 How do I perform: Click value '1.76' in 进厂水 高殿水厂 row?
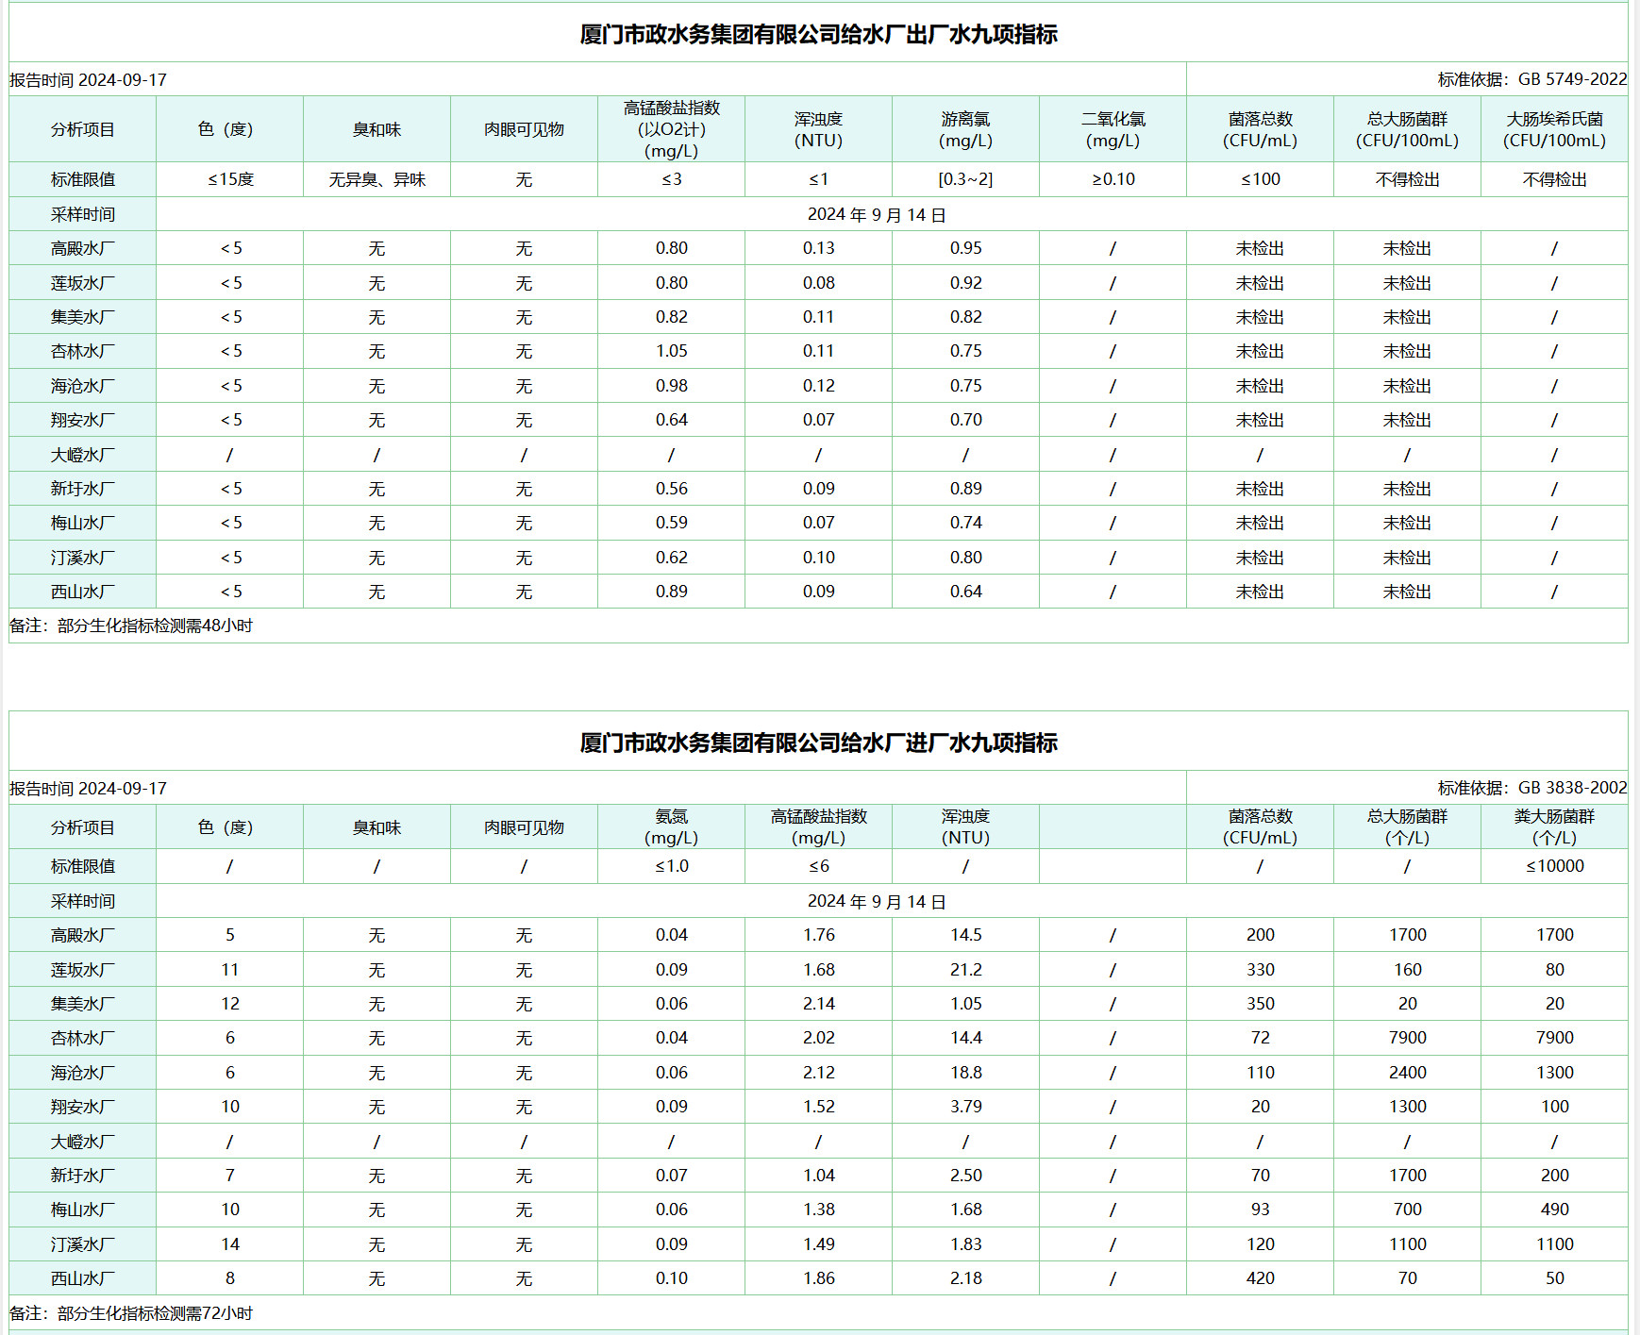point(818,935)
